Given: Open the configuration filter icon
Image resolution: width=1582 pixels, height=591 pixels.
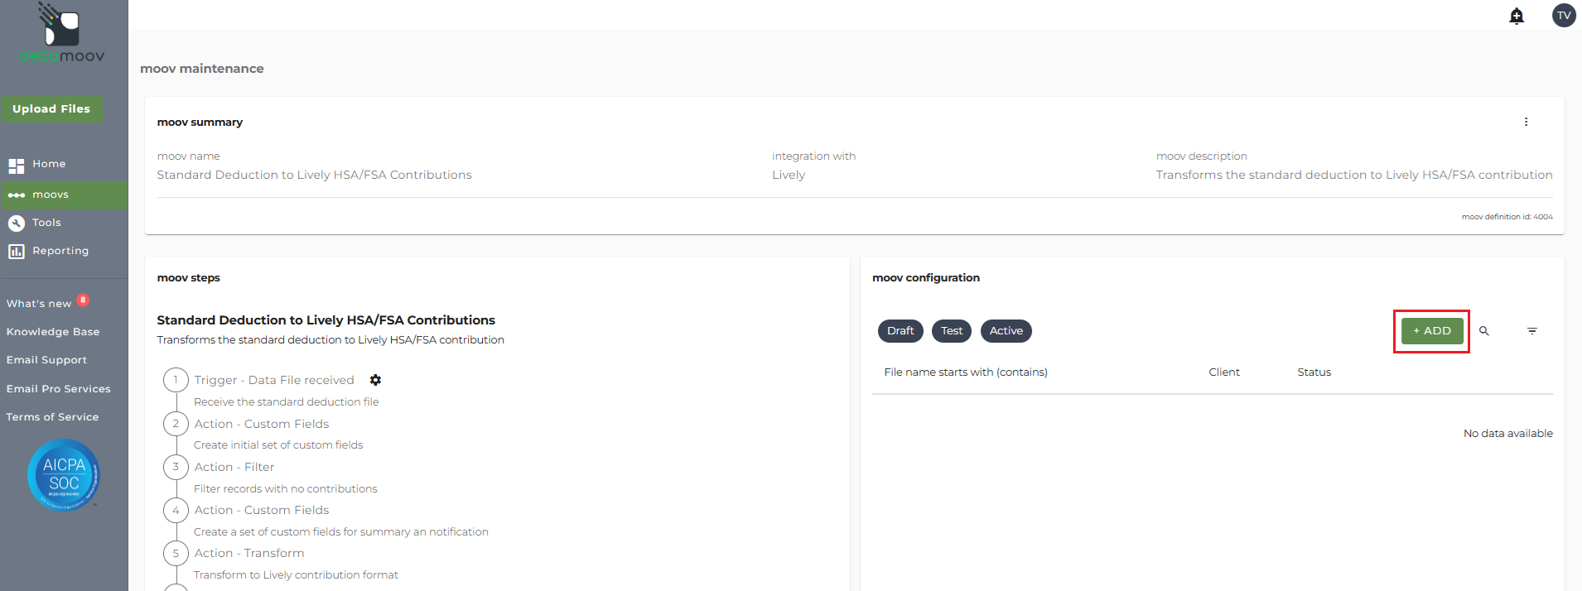Looking at the screenshot, I should [x=1532, y=331].
